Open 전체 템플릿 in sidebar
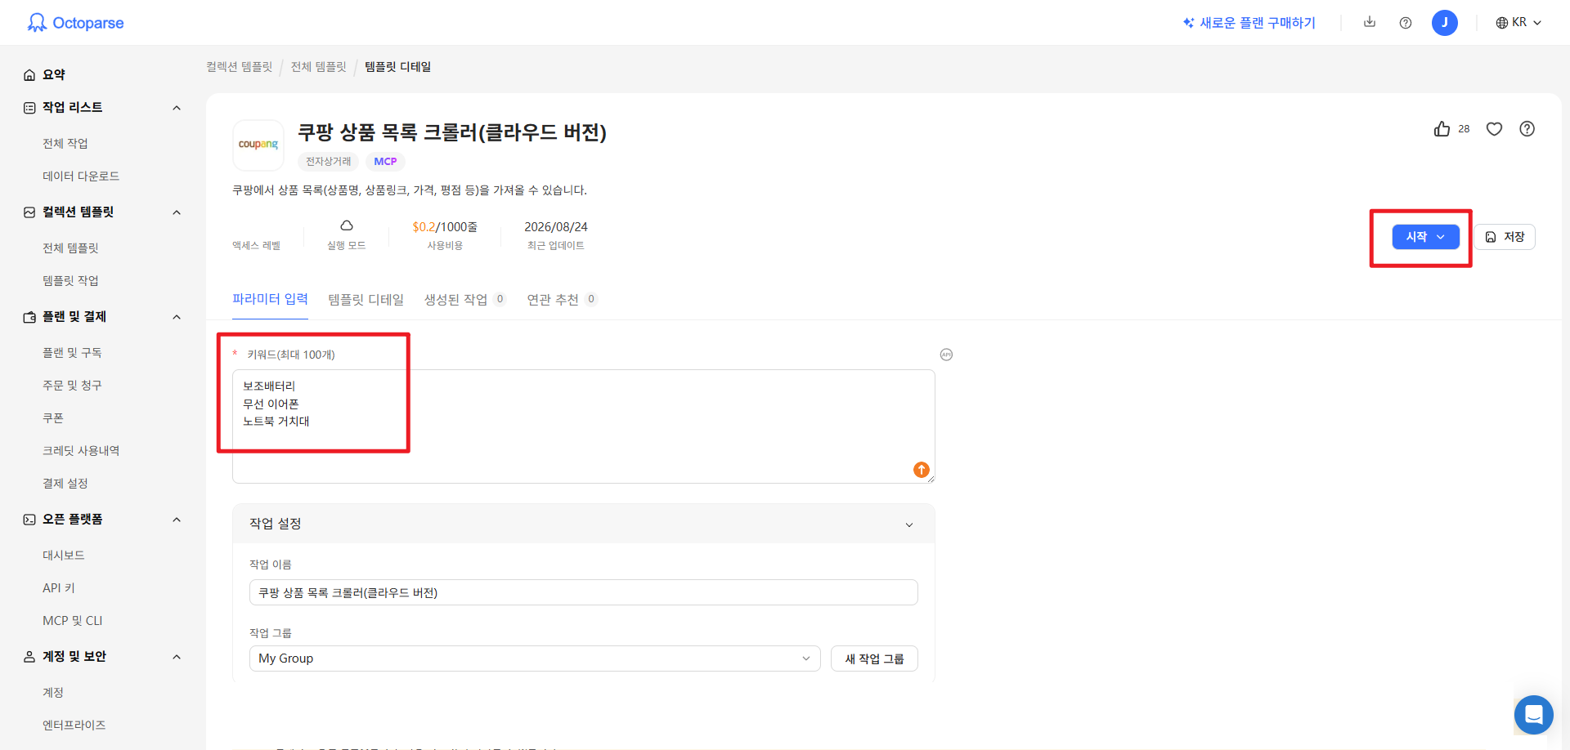Screen dimensions: 1570x750 pos(70,248)
